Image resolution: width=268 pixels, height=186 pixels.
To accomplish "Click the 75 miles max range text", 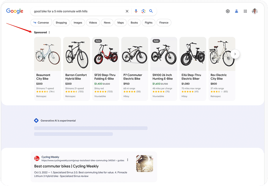I will coord(191,89).
